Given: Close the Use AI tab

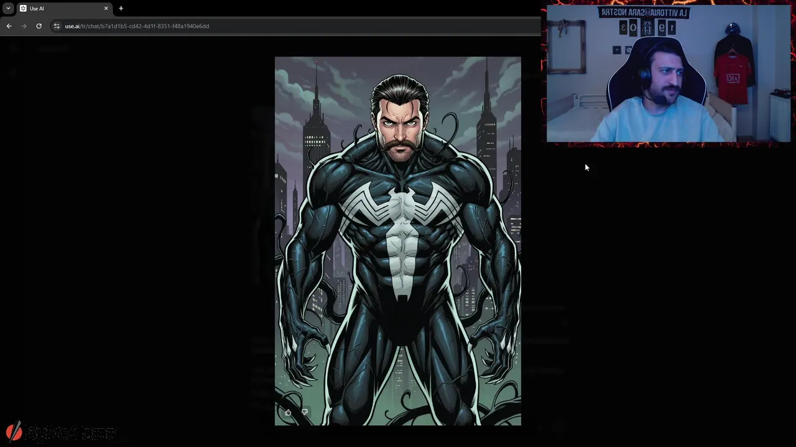Looking at the screenshot, I should pos(106,9).
